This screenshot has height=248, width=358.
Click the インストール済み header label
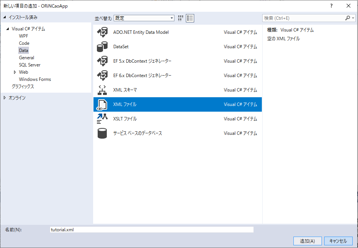point(23,17)
